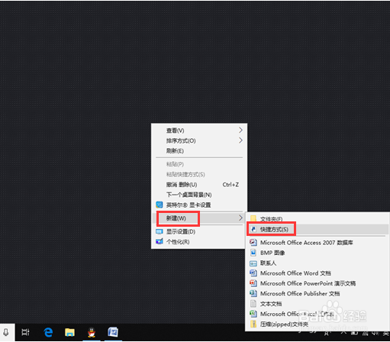Create a Microsoft Office Excel 工作表

pyautogui.click(x=317, y=314)
